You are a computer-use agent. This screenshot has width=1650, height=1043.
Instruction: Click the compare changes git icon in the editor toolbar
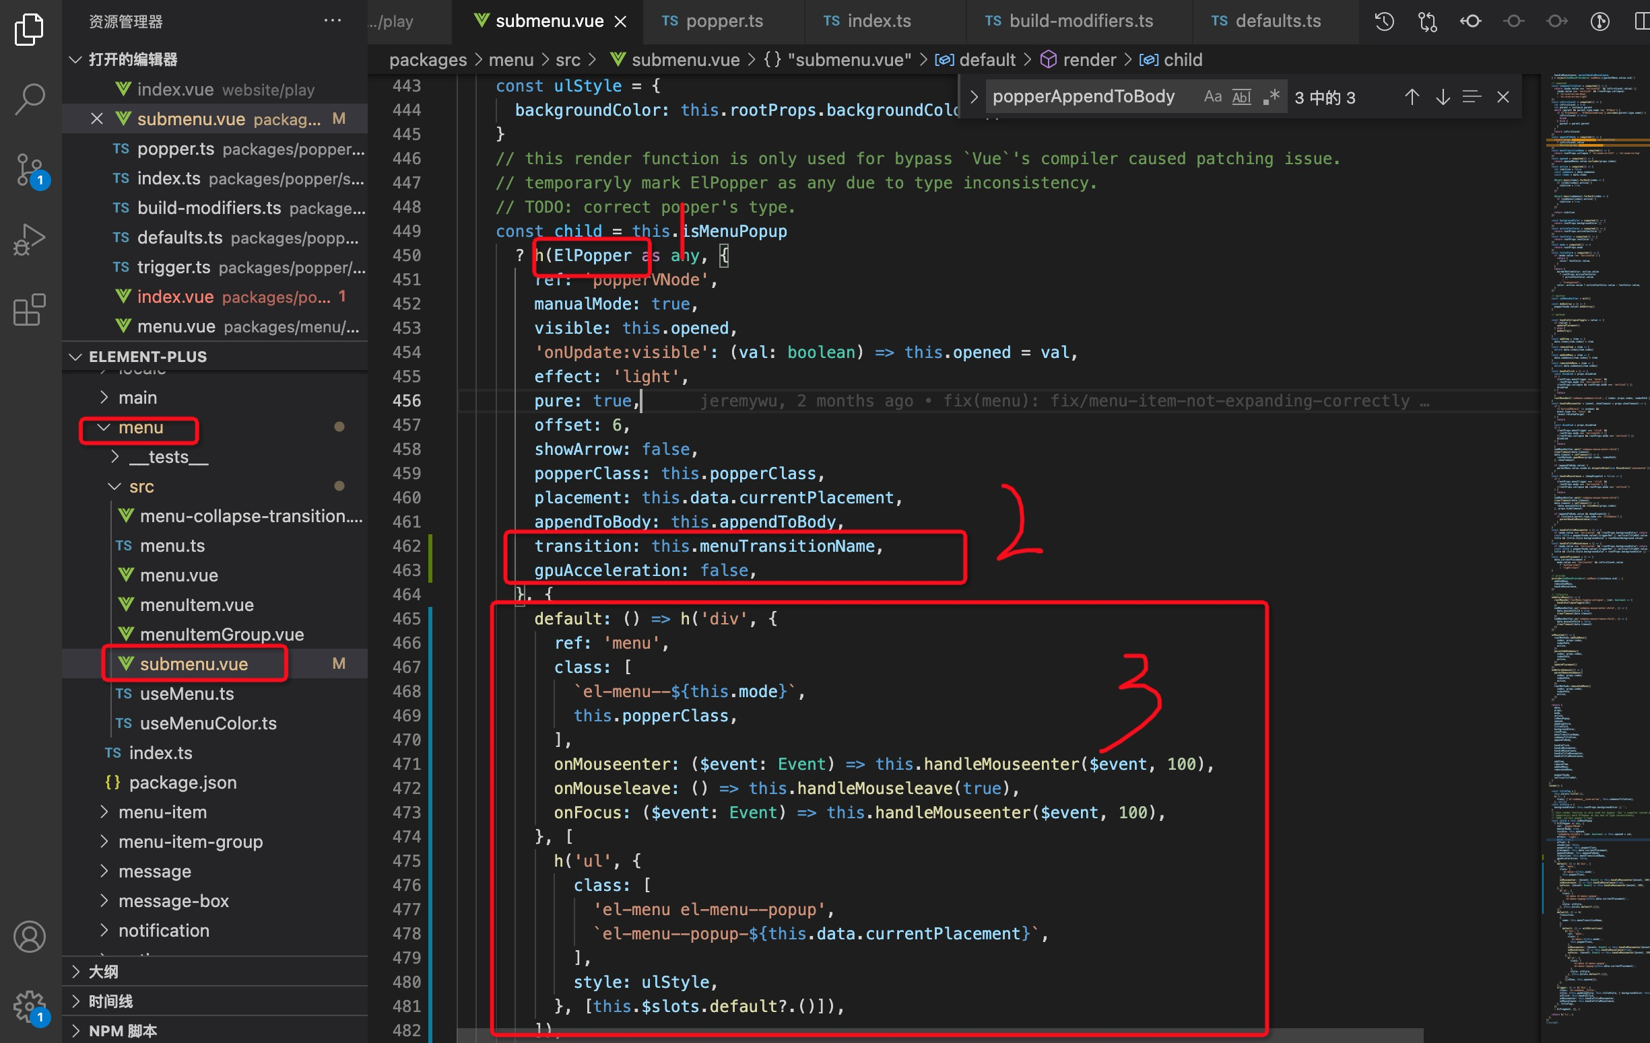coord(1427,22)
